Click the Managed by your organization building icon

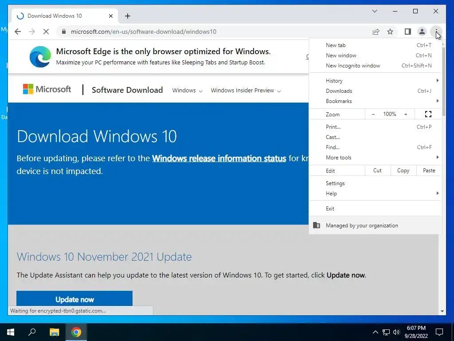pos(317,225)
